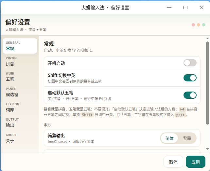Open the 常规 General tab
The image size is (210, 171).
pos(20,46)
